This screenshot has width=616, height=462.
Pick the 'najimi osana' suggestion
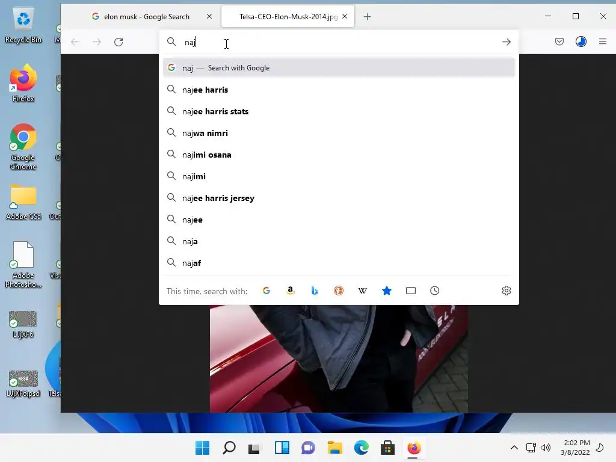[x=339, y=155]
